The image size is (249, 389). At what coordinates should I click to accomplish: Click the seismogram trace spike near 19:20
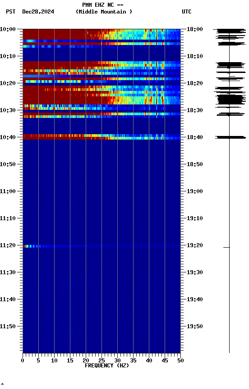click(x=226, y=247)
